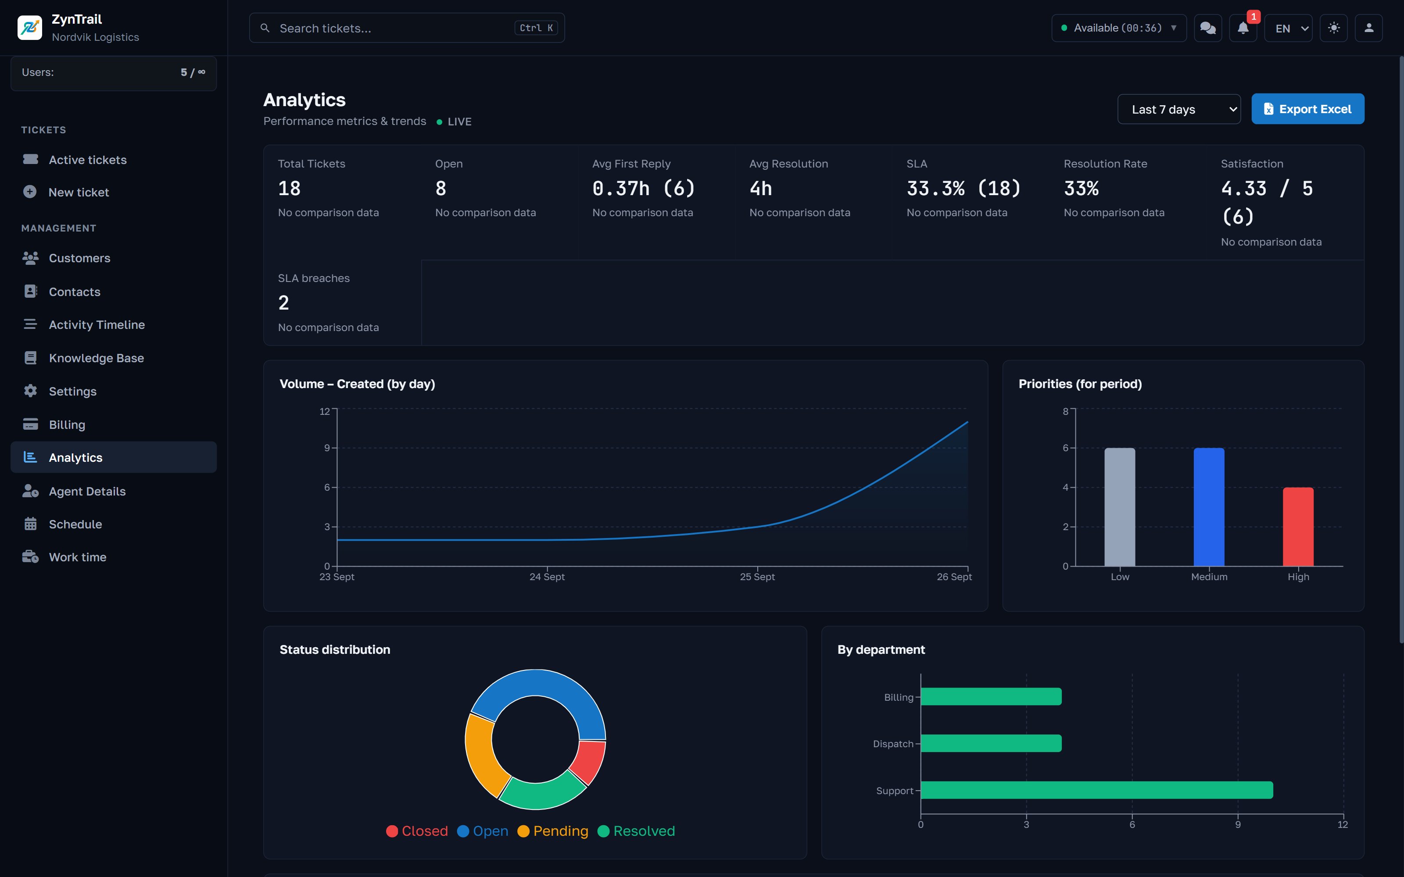Viewport: 1404px width, 877px height.
Task: Click the Avg Resolution value 4h
Action: [761, 189]
